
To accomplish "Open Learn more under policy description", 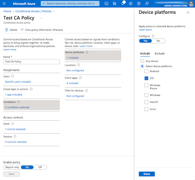I will tap(10, 49).
